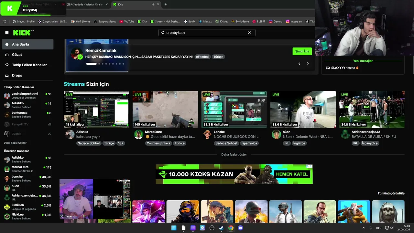The image size is (414, 233).
Task: Advance to the next featured stream arrow
Action: pyautogui.click(x=308, y=64)
